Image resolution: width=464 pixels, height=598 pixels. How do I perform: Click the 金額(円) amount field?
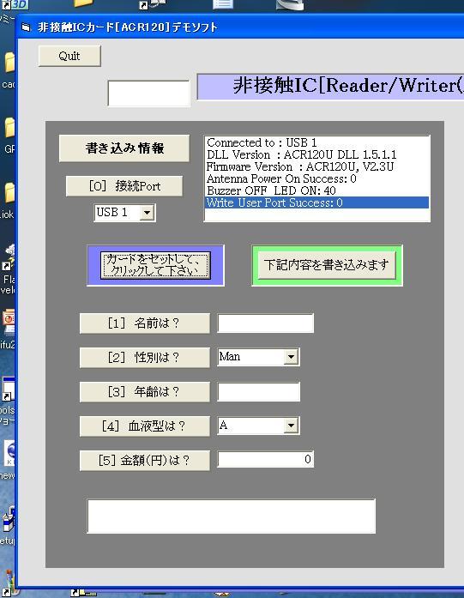pos(265,459)
